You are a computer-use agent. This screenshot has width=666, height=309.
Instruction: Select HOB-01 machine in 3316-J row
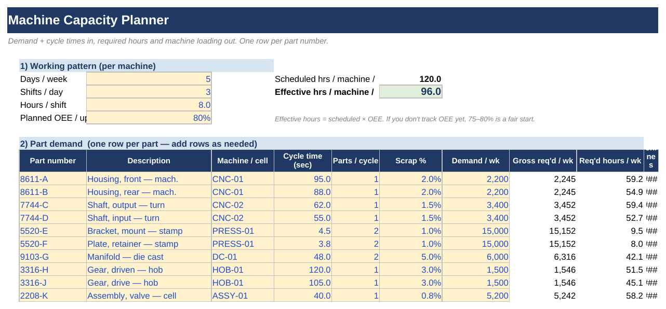243,283
